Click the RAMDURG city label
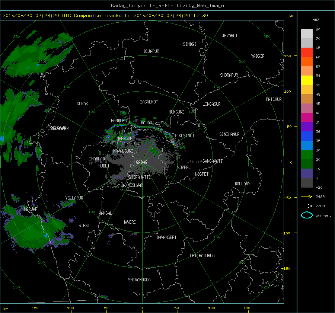Viewport: 335px width, 313px height. pos(119,121)
